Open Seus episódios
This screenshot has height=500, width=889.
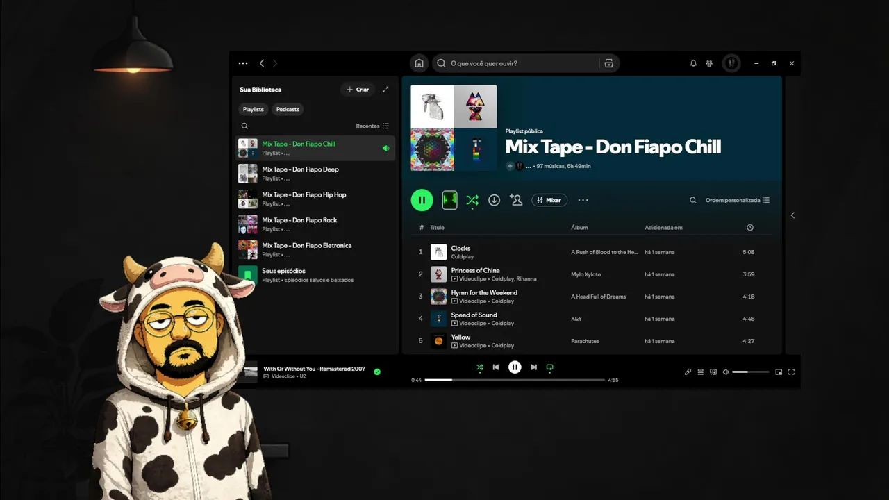tap(315, 275)
